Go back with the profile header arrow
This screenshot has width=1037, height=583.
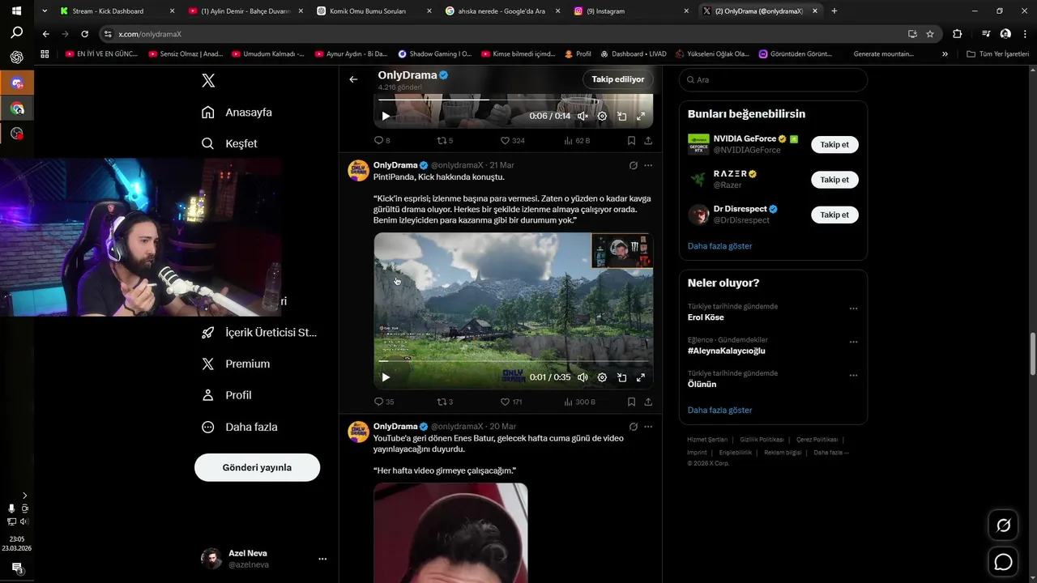353,79
